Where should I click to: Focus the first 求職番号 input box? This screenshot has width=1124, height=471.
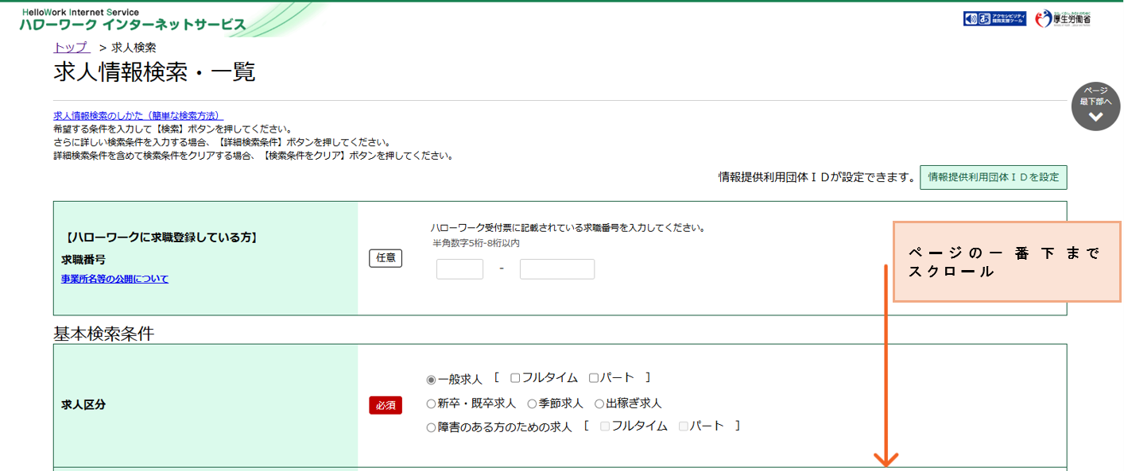tap(459, 269)
